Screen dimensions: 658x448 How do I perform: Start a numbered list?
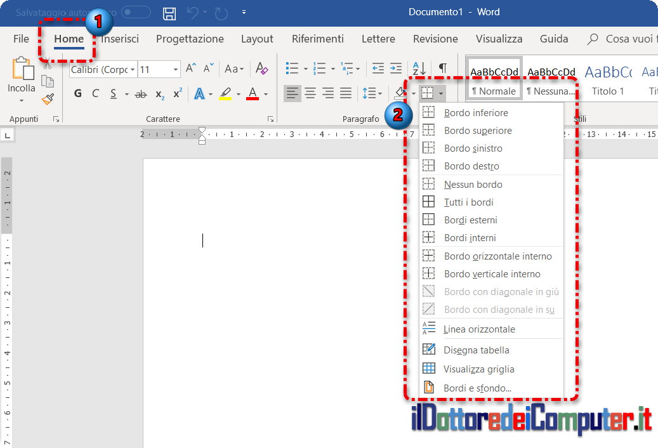(x=319, y=68)
